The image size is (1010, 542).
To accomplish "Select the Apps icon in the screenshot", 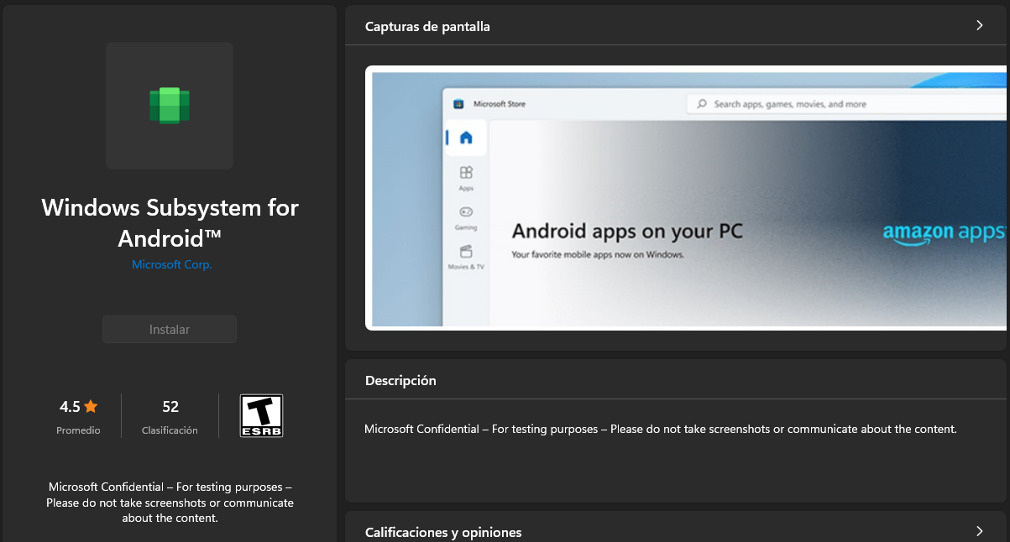I will tap(466, 173).
